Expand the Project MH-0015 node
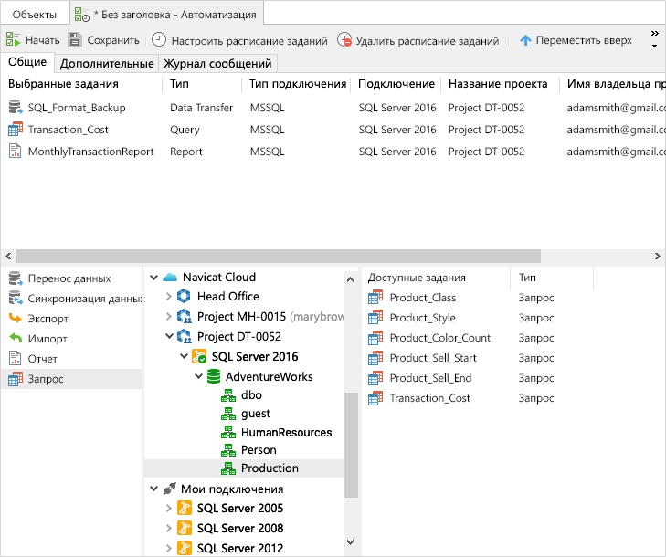 (169, 316)
